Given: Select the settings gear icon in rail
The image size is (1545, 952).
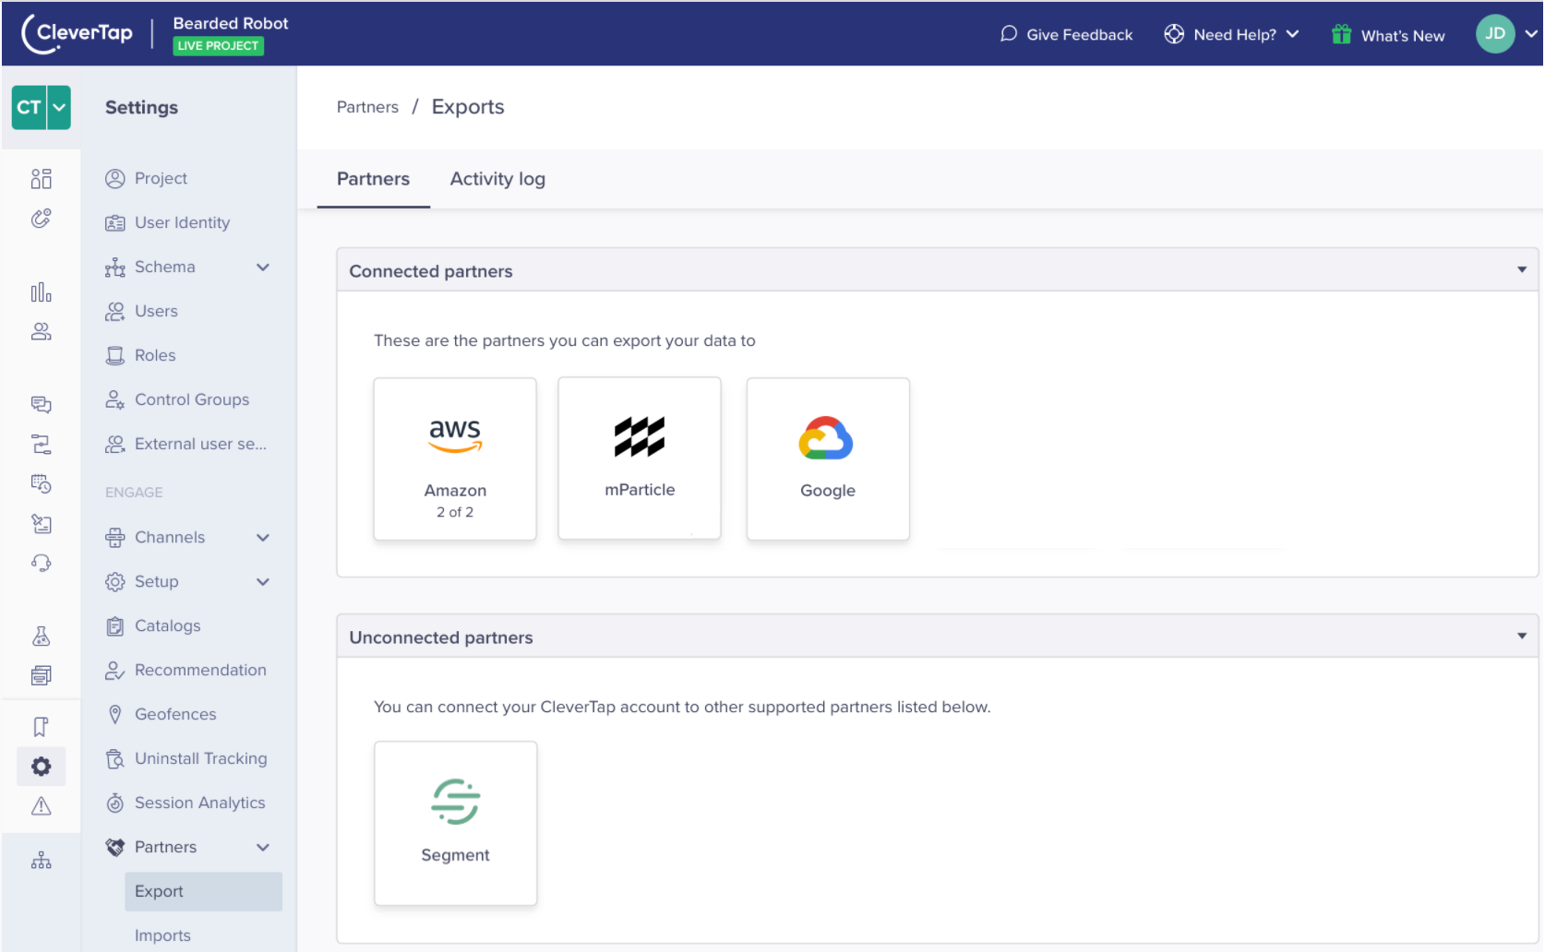Looking at the screenshot, I should (42, 767).
